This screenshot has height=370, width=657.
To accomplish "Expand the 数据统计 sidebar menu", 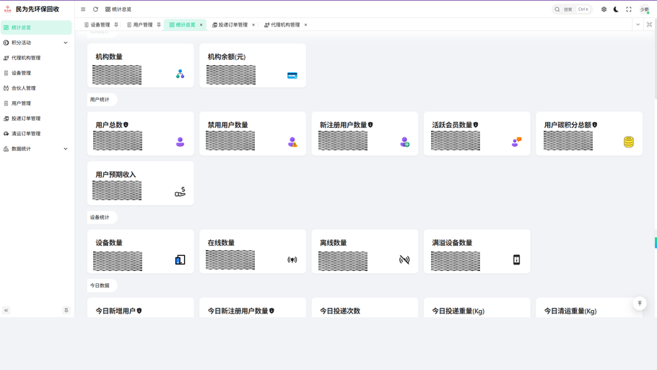I will [36, 148].
